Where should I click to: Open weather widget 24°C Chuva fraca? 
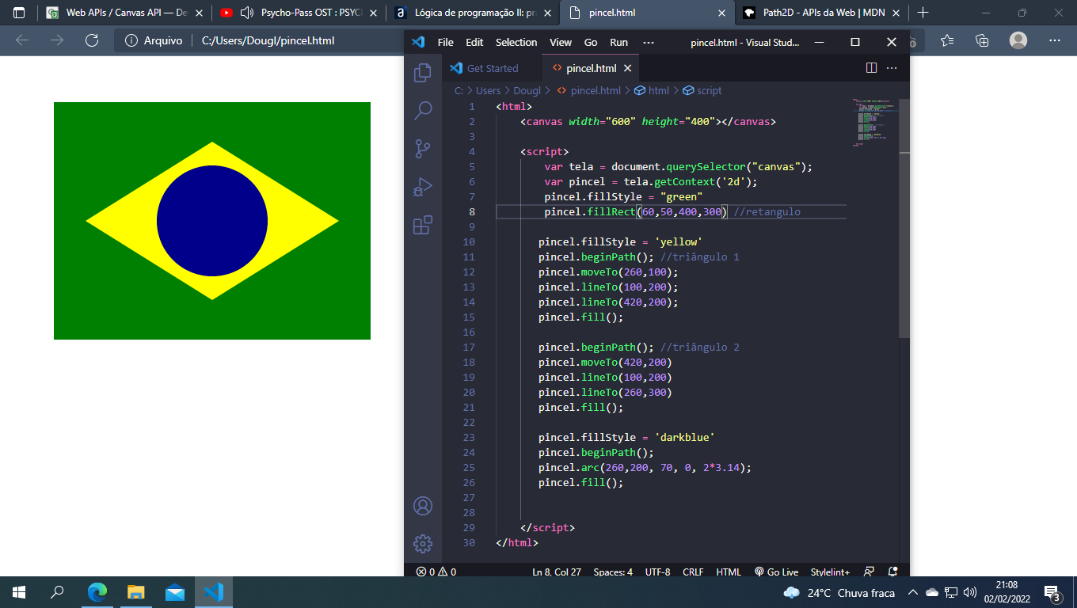[x=839, y=592]
